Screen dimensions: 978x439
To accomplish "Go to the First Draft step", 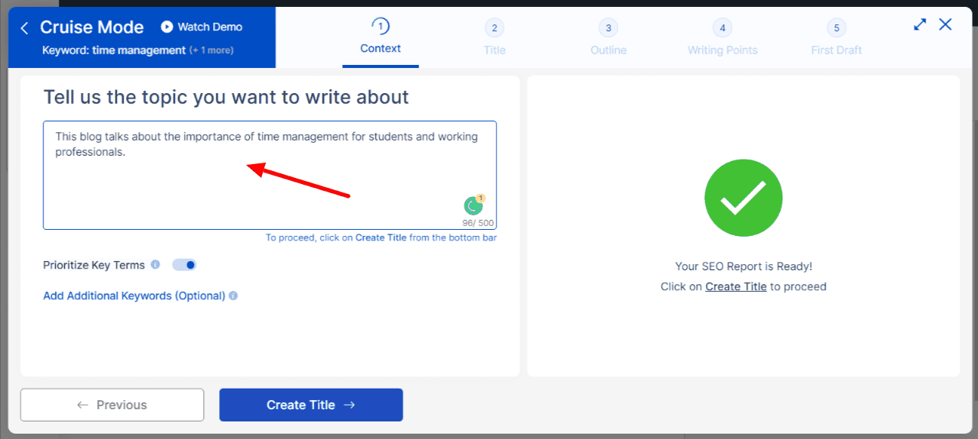I will pyautogui.click(x=837, y=38).
